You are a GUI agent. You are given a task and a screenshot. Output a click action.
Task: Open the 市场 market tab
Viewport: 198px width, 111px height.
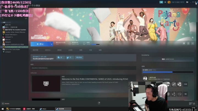pyautogui.click(x=90, y=50)
